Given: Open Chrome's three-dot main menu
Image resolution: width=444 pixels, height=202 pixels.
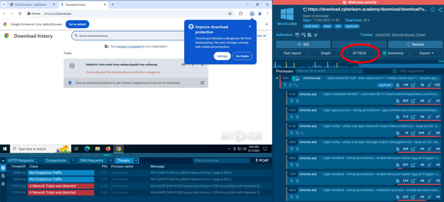Looking at the screenshot, I should point(267,13).
